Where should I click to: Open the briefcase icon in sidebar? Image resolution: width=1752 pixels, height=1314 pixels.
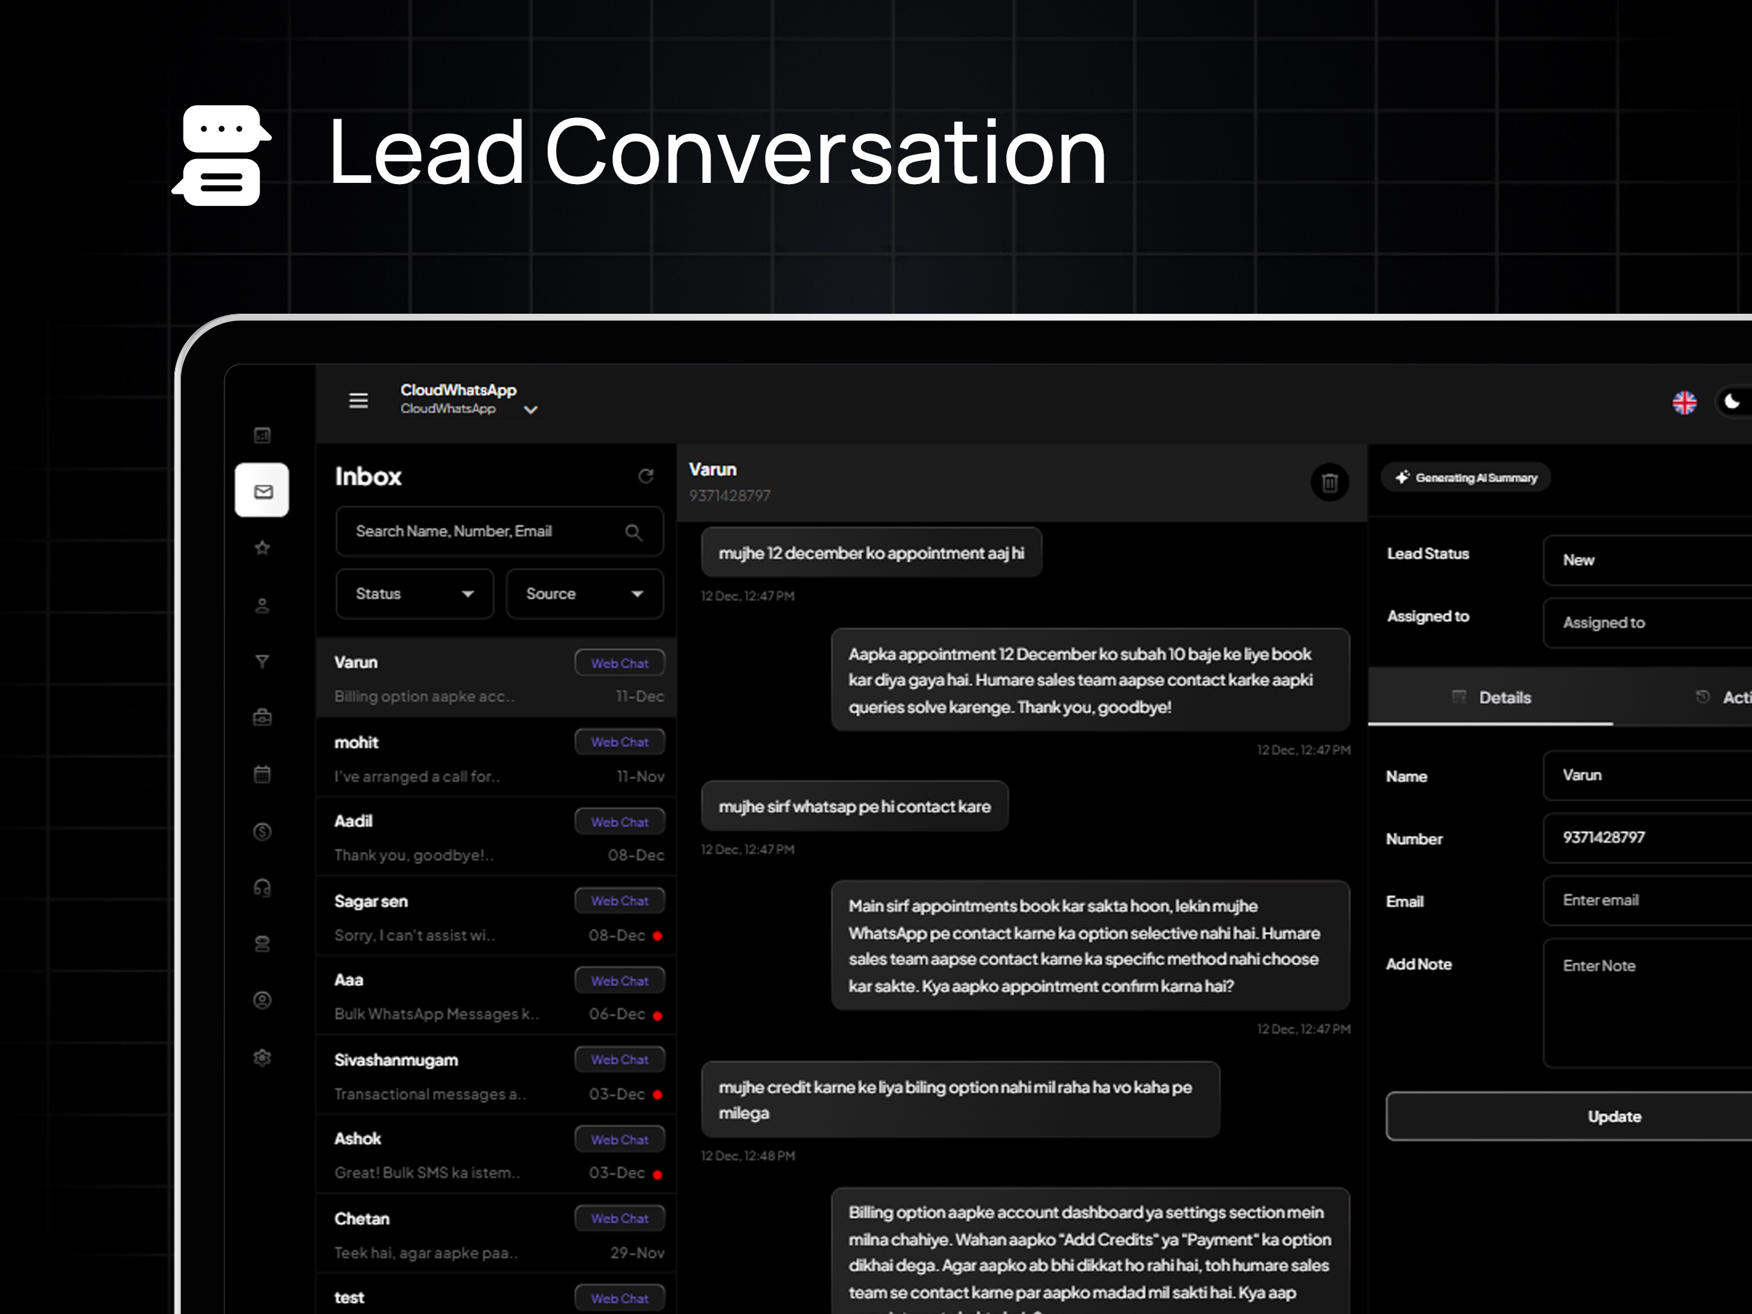coord(262,717)
